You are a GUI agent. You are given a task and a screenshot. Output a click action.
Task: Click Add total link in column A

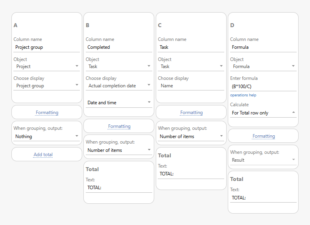tap(43, 155)
